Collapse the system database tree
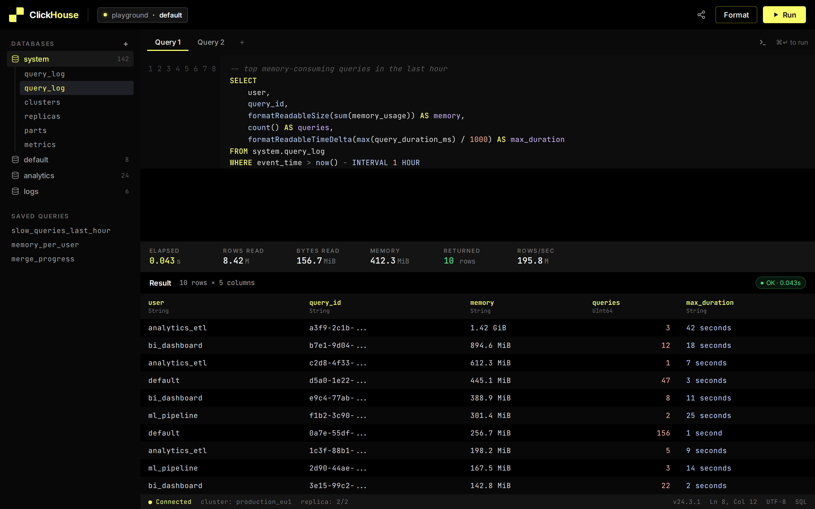 point(70,59)
